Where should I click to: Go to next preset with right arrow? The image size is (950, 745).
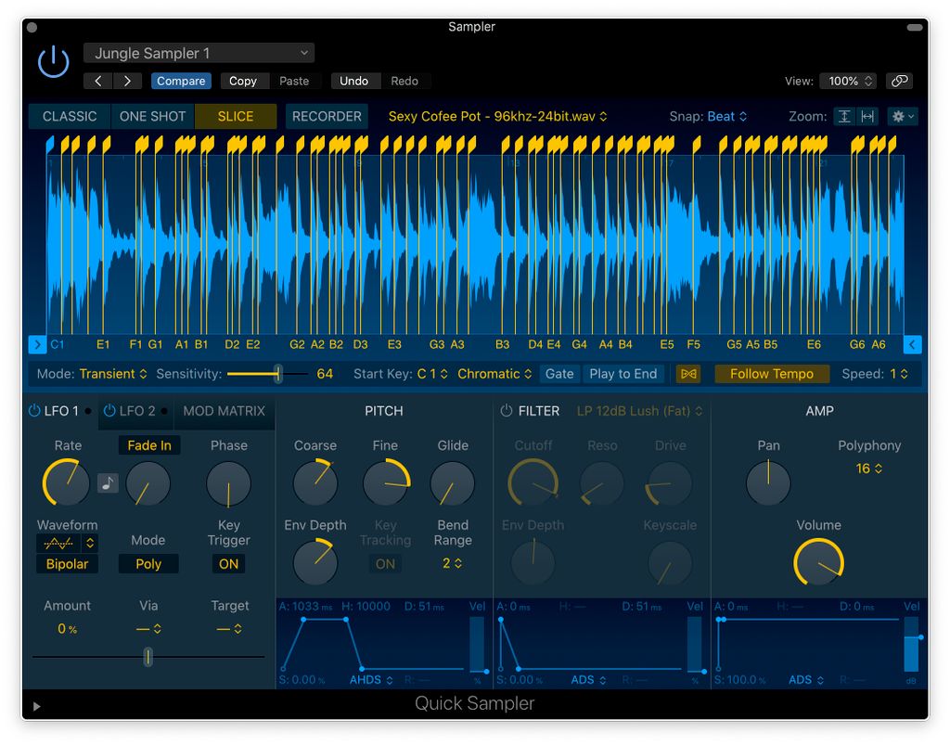tap(127, 81)
